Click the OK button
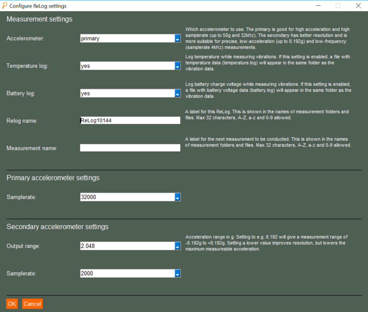 12,304
